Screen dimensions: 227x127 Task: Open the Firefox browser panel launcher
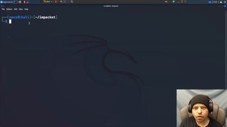pos(20,2)
